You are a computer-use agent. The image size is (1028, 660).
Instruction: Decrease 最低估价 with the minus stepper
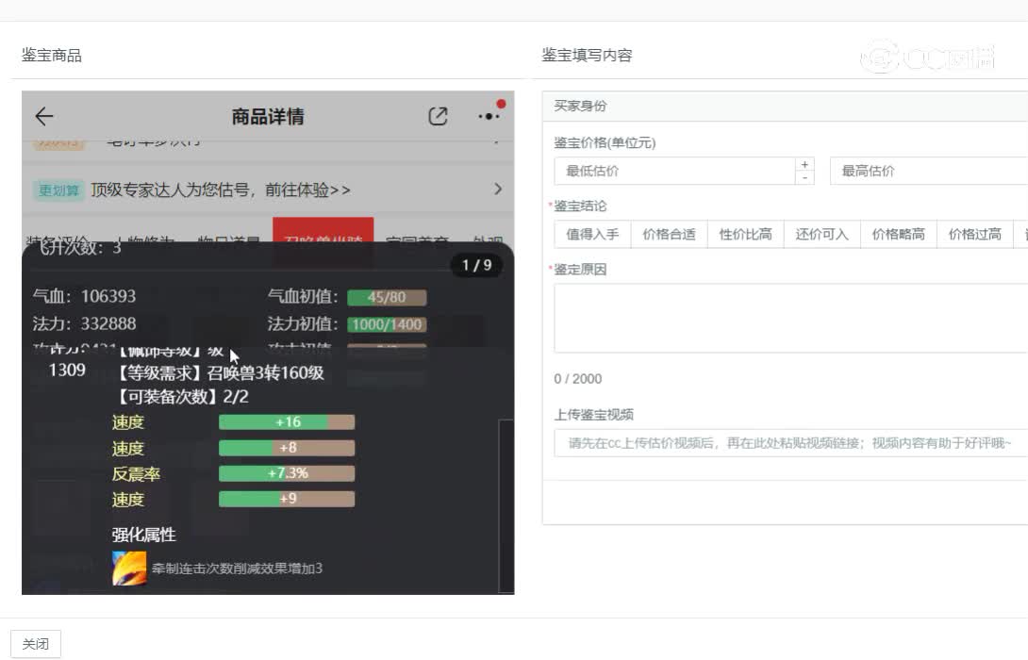click(804, 177)
